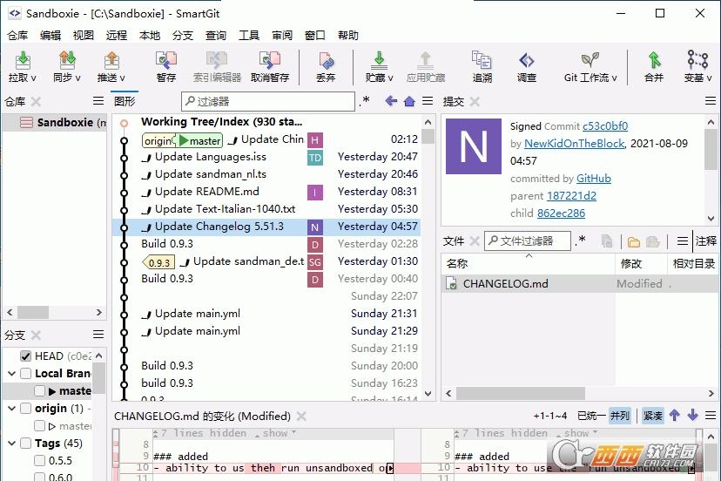Click the open folder icon in files toolbar

pos(634,241)
